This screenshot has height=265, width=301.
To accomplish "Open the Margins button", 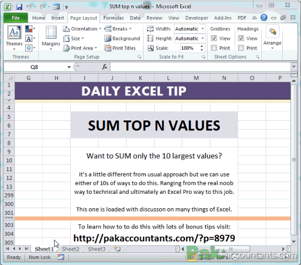I will pyautogui.click(x=51, y=38).
